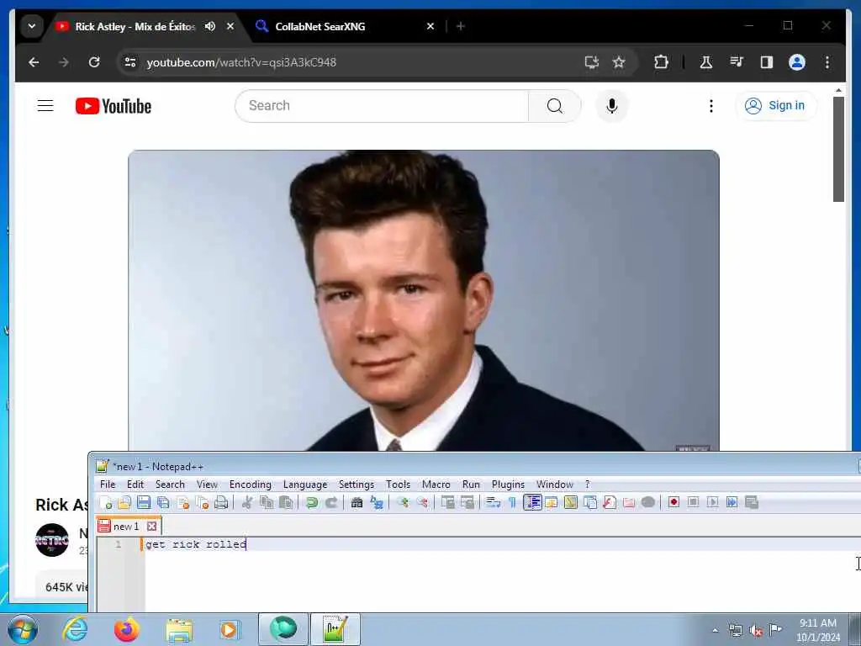Open the Macro menu in Notepad++
The image size is (861, 646).
[436, 484]
